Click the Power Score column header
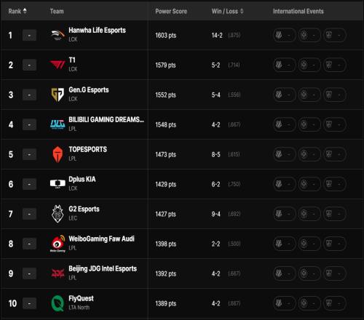Image resolution: width=364 pixels, height=320 pixels. tap(171, 11)
